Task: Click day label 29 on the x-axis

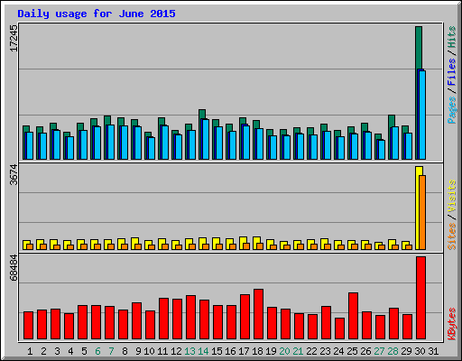Action: click(406, 351)
